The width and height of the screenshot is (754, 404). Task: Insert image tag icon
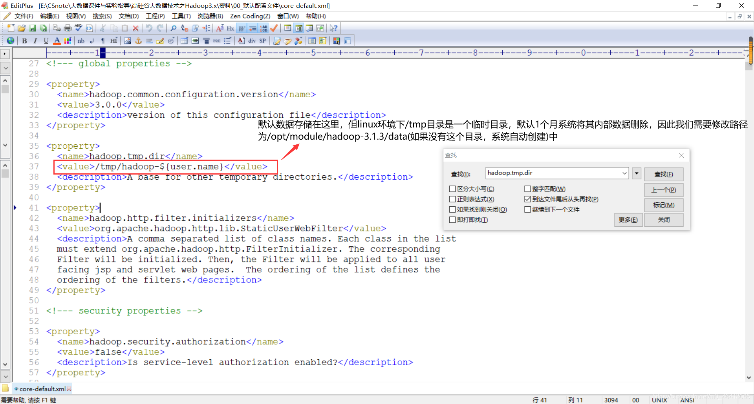tap(128, 41)
